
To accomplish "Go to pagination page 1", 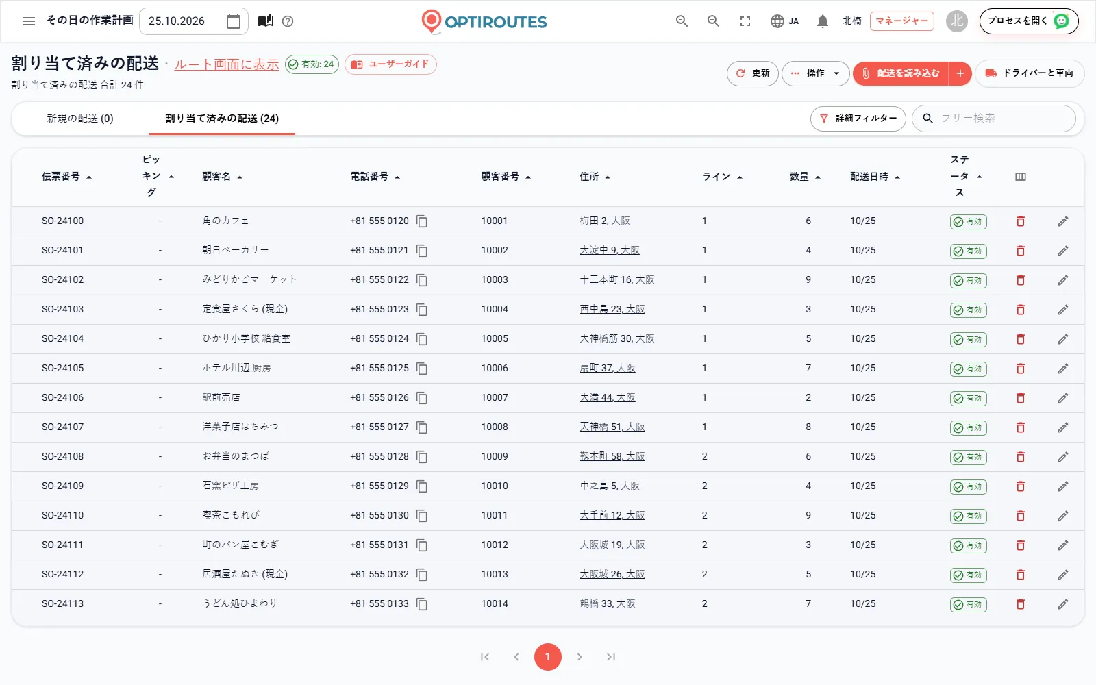I will pos(548,657).
